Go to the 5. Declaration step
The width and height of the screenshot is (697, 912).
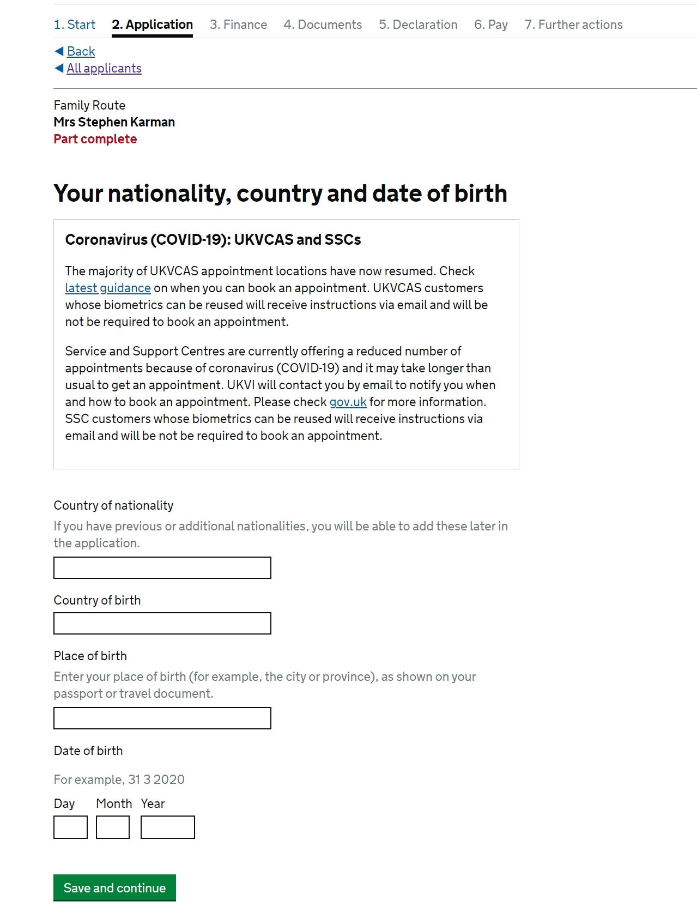418,25
